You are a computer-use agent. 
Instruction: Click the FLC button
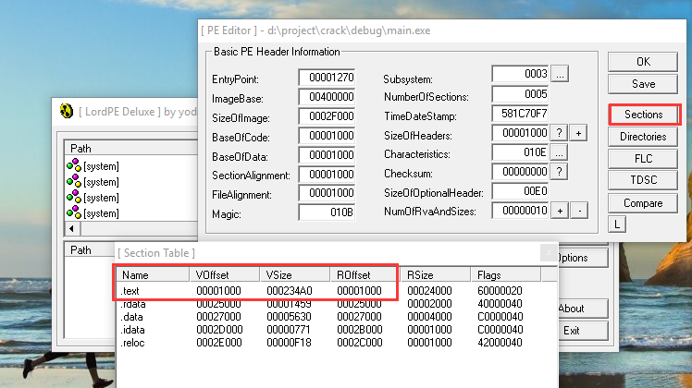(x=644, y=159)
